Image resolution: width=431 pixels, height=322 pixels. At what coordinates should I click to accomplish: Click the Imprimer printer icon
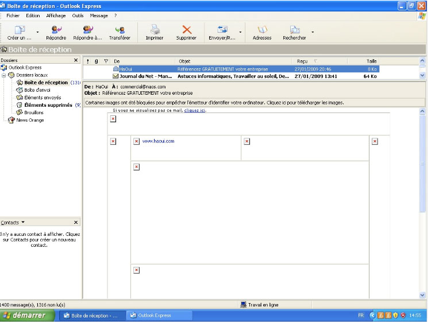pos(154,29)
